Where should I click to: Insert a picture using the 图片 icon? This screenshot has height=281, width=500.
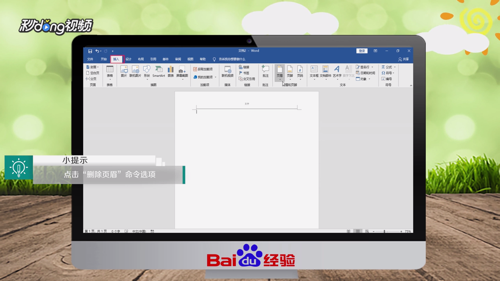point(123,73)
